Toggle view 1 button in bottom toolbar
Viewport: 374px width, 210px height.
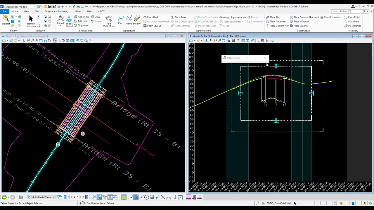pyautogui.click(x=65, y=197)
